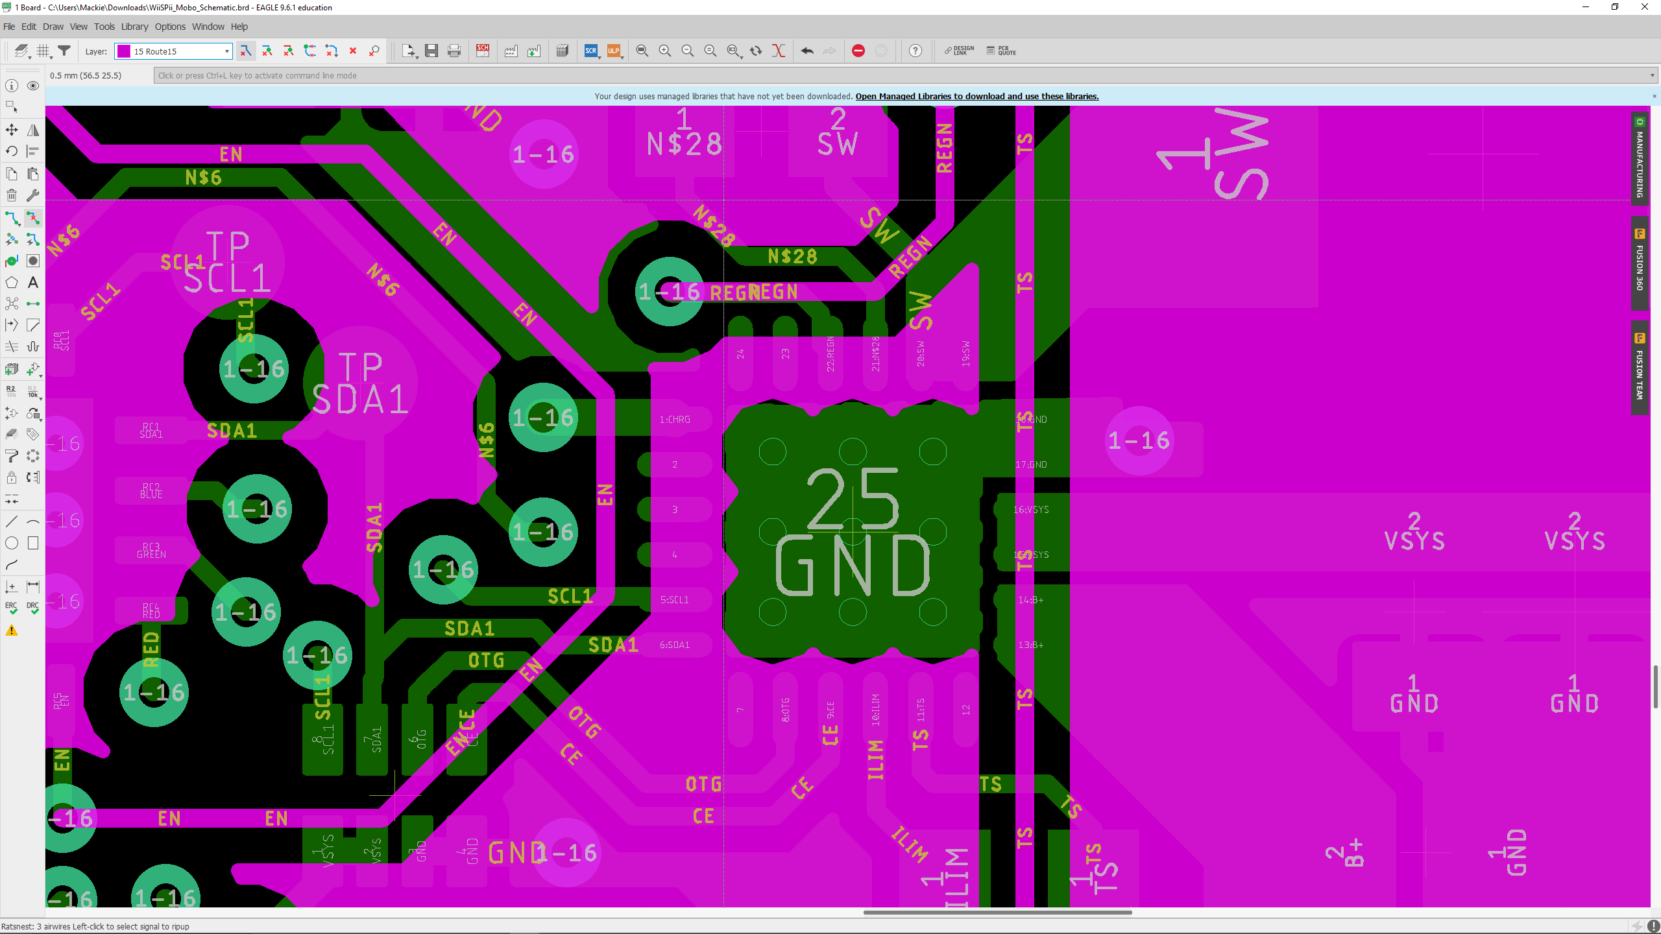The width and height of the screenshot is (1661, 934).
Task: Open the File menu
Action: click(x=9, y=27)
